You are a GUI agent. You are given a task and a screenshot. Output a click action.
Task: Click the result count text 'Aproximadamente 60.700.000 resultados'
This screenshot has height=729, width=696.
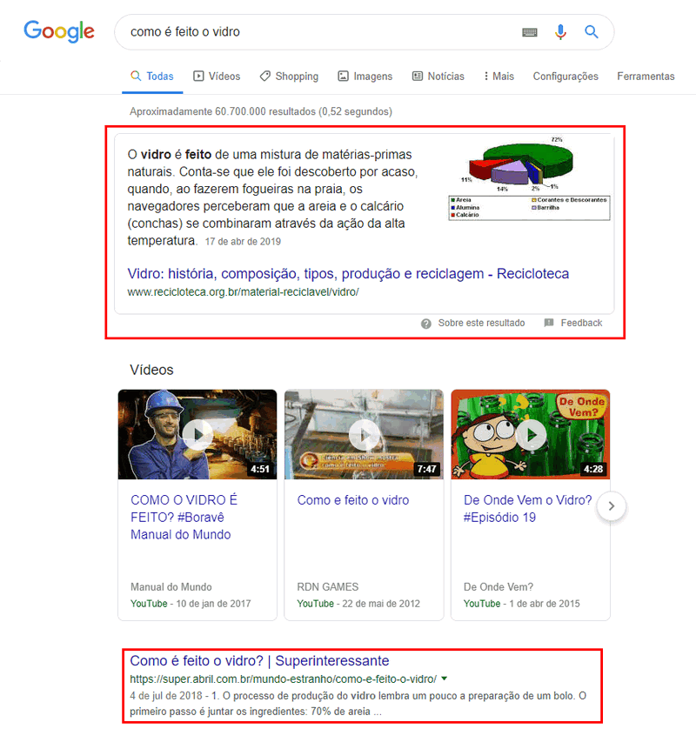tap(261, 111)
